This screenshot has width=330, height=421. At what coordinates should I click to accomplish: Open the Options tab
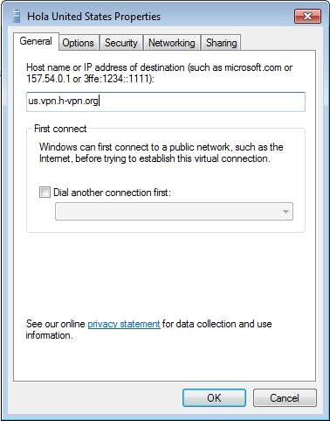[78, 43]
